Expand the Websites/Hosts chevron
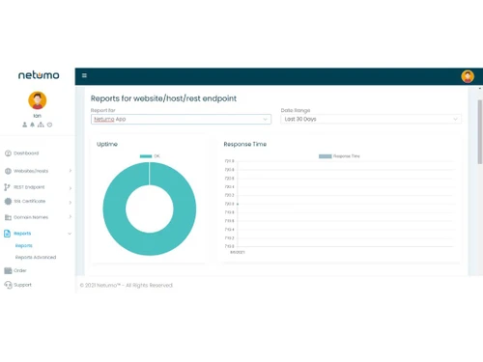The image size is (483, 362). [x=70, y=171]
